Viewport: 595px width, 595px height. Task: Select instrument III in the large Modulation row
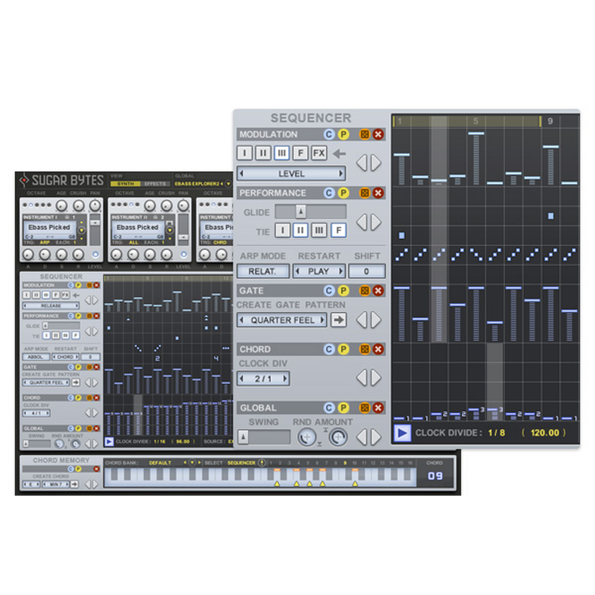(x=282, y=153)
